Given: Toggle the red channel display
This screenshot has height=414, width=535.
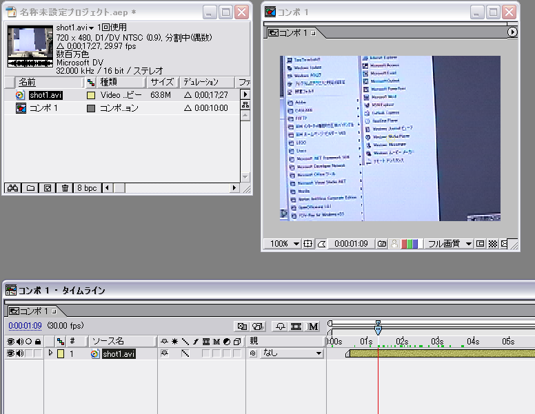Looking at the screenshot, I should pos(404,244).
